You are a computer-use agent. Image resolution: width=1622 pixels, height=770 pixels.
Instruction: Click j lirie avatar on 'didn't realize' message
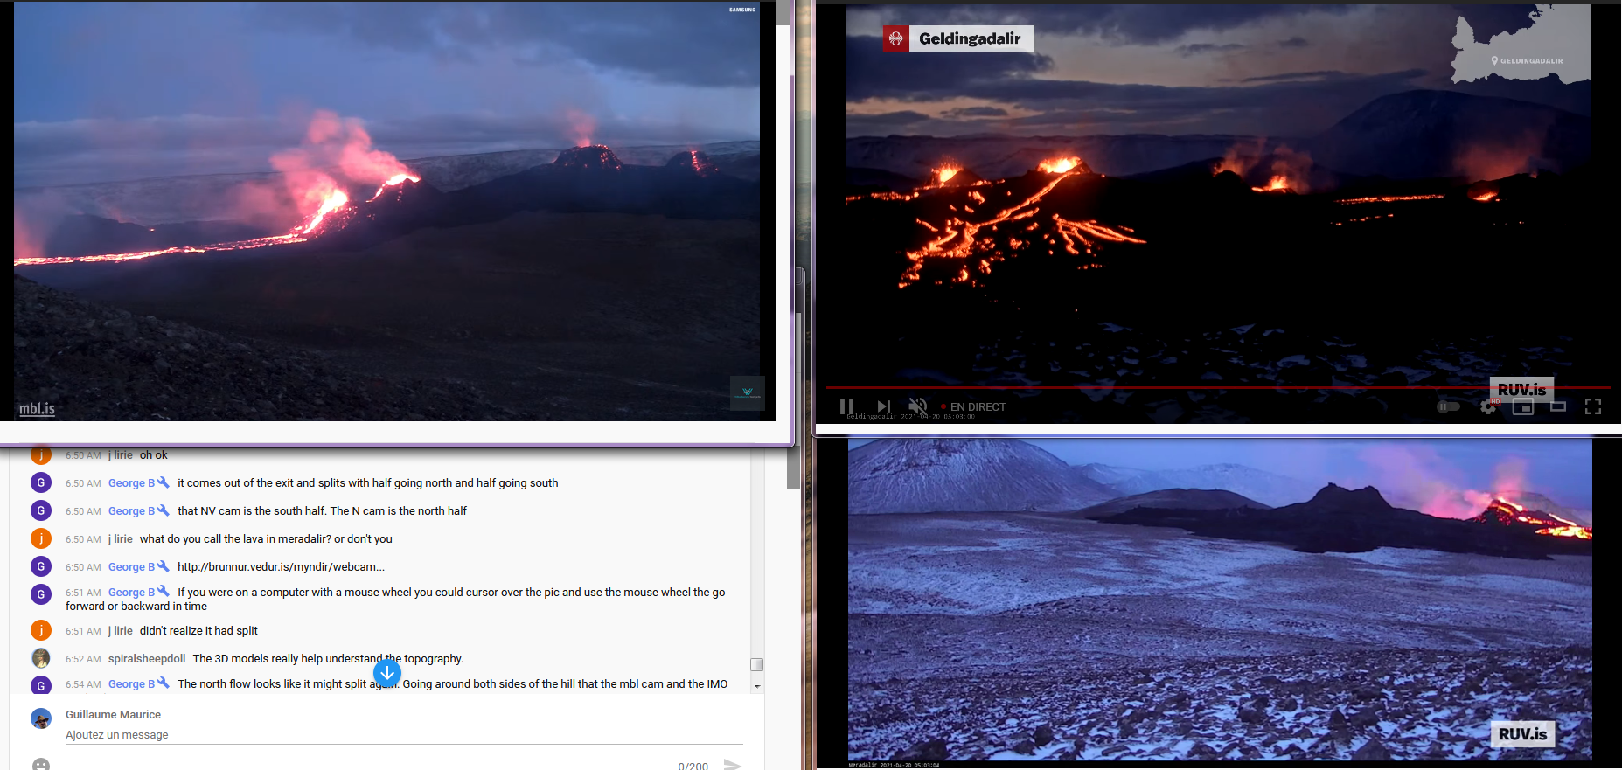tap(41, 630)
